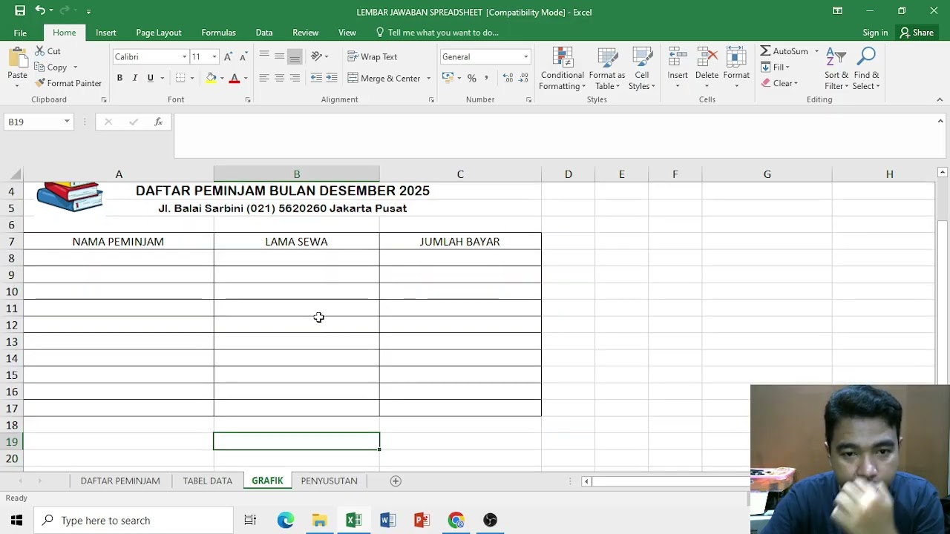Align text left

pyautogui.click(x=263, y=78)
